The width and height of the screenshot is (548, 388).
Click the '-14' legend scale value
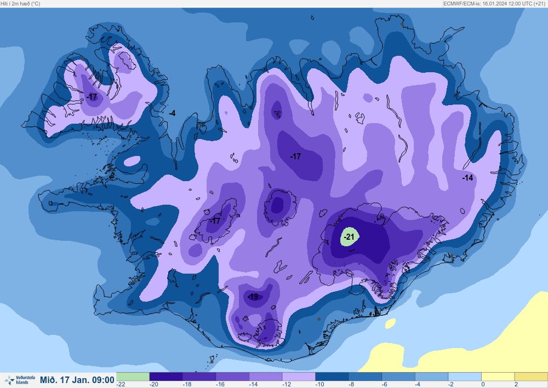(x=253, y=385)
